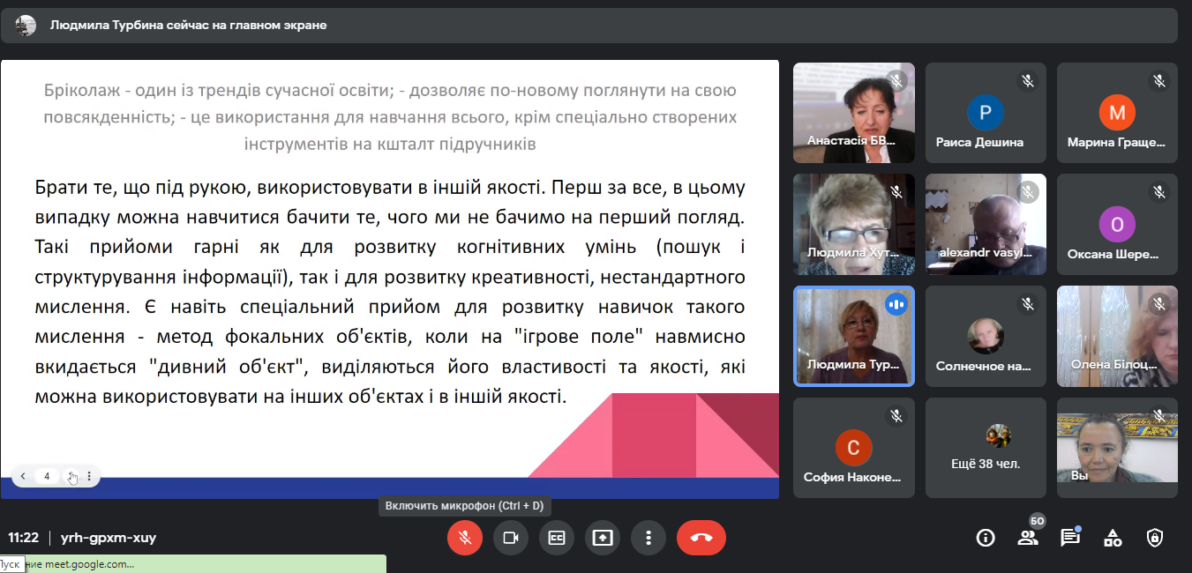Click the meeting code yrh-gpxm-xuy
This screenshot has width=1192, height=573.
click(109, 538)
